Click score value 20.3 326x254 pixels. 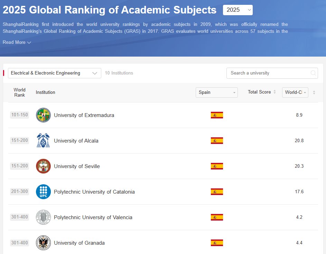299,166
